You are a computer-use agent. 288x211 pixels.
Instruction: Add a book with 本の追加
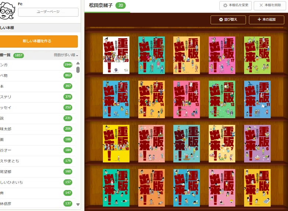point(267,20)
